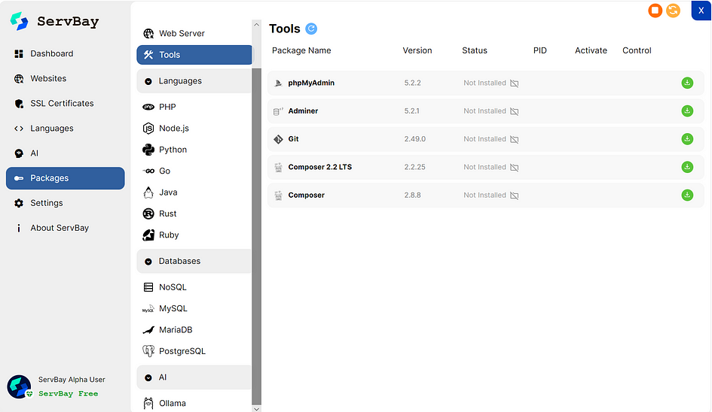This screenshot has width=712, height=412.
Task: Select the Packages menu item
Action: click(65, 178)
